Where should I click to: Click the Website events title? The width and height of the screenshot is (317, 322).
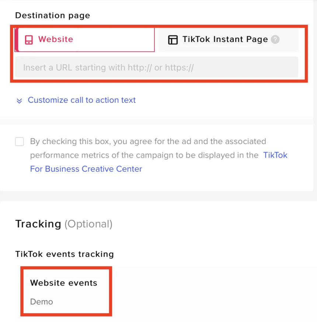coord(64,283)
